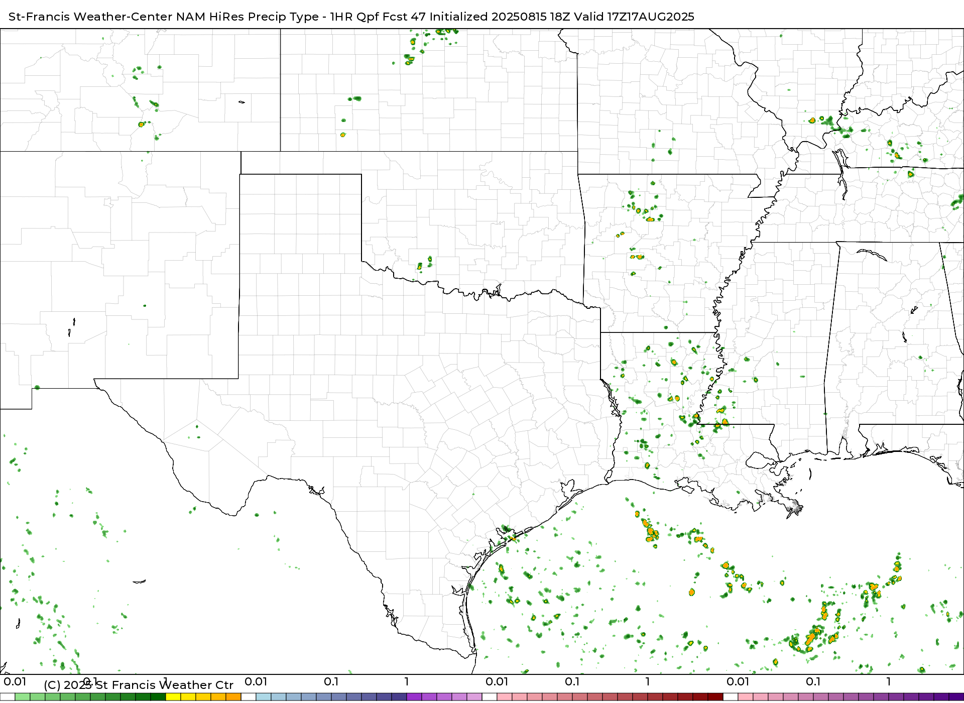Select the lightest green legend swatch
Image resolution: width=964 pixels, height=703 pixels.
23,697
